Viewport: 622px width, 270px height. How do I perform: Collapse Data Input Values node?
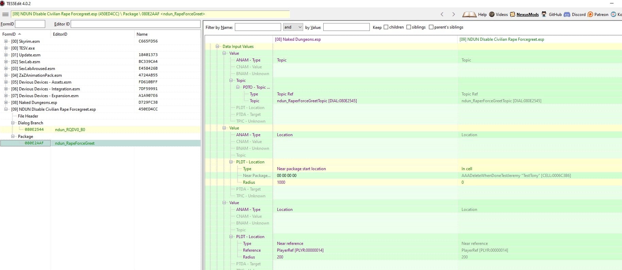[x=218, y=47]
